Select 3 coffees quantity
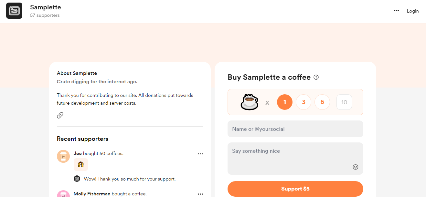The image size is (426, 197). coord(304,102)
